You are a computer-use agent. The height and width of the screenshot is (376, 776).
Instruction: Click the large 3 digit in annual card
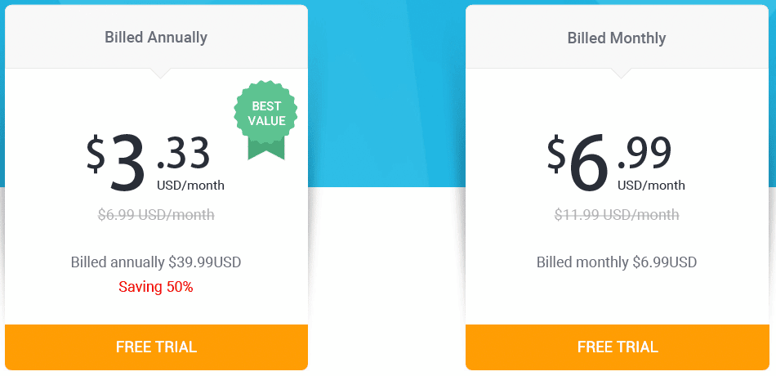(127, 163)
